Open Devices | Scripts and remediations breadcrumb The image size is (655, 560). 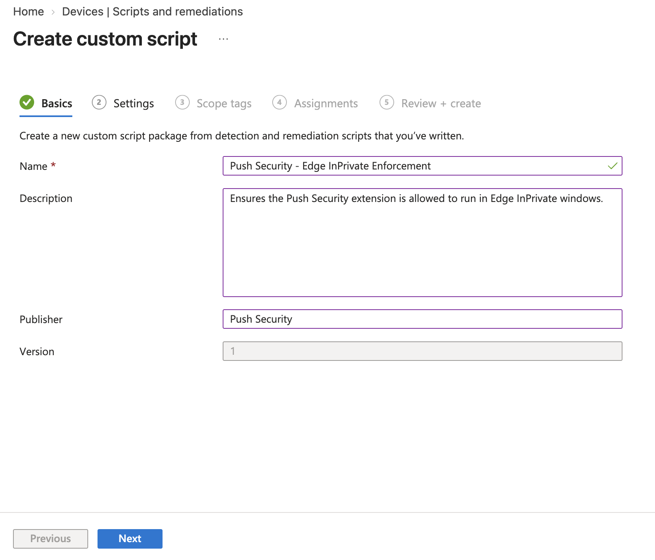coord(152,11)
